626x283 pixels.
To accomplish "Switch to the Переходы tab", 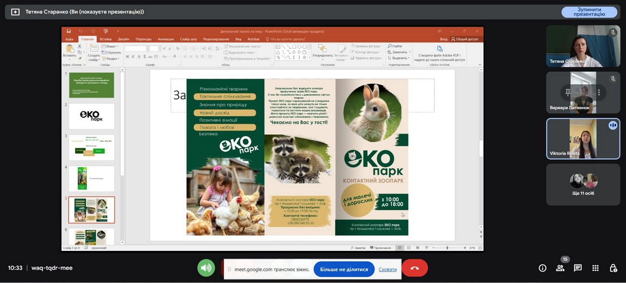I will (143, 39).
